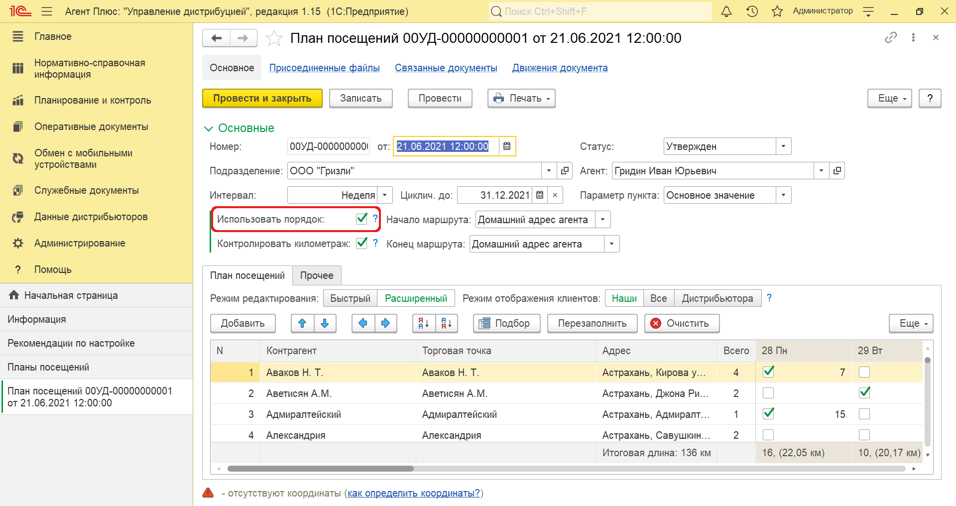Open history clock icon
The image size is (956, 506).
752,11
